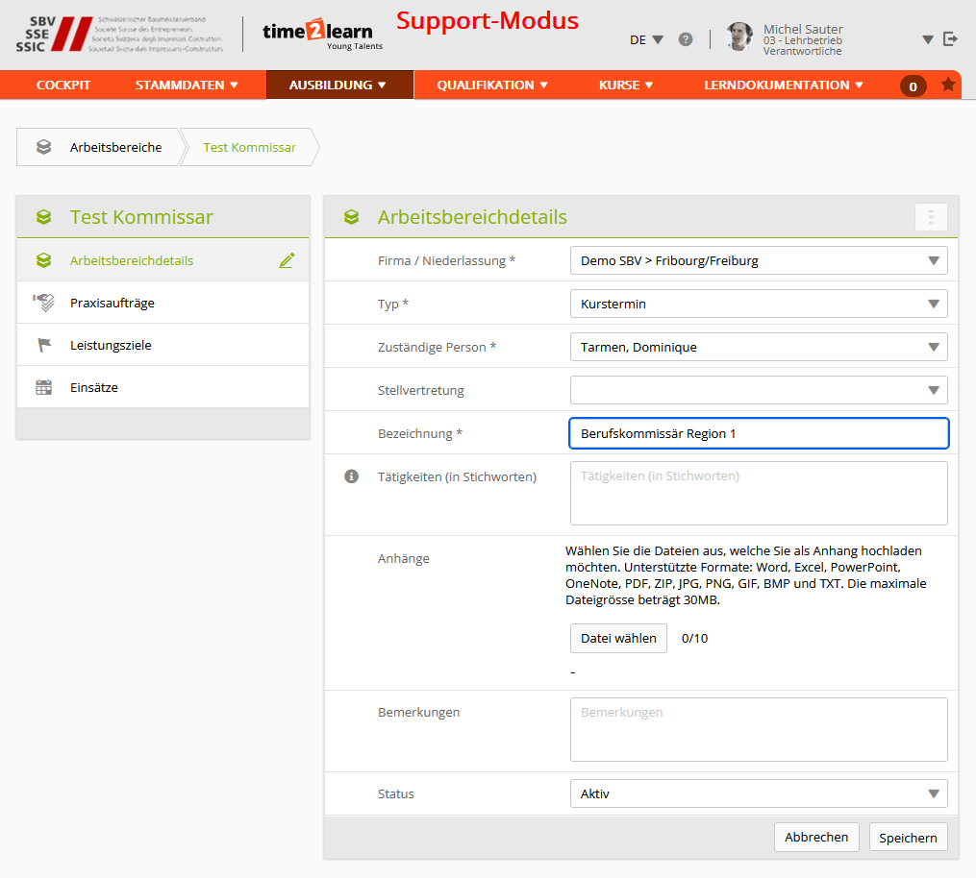Click the Datei wählen button

click(618, 638)
